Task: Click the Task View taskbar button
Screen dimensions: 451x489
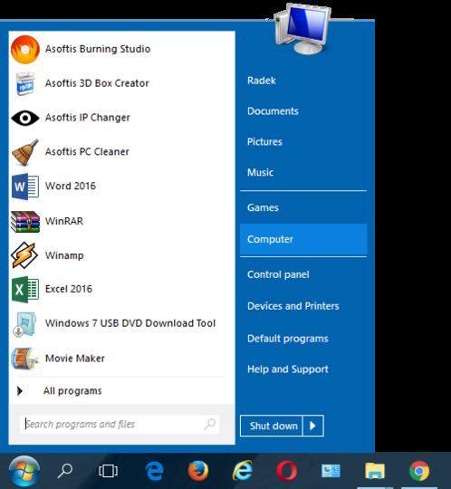Action: coord(108,471)
